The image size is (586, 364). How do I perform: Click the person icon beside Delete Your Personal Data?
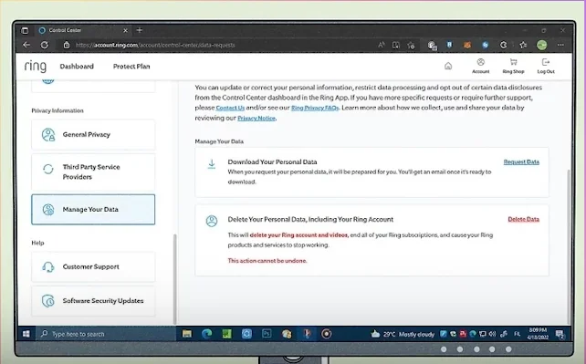(x=212, y=221)
